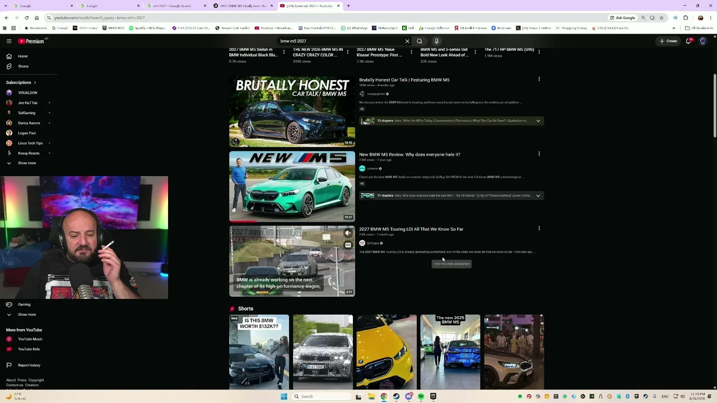This screenshot has height=403, width=717.
Task: Open 'The new 2025 BMW M5' Short
Action: pos(450,352)
